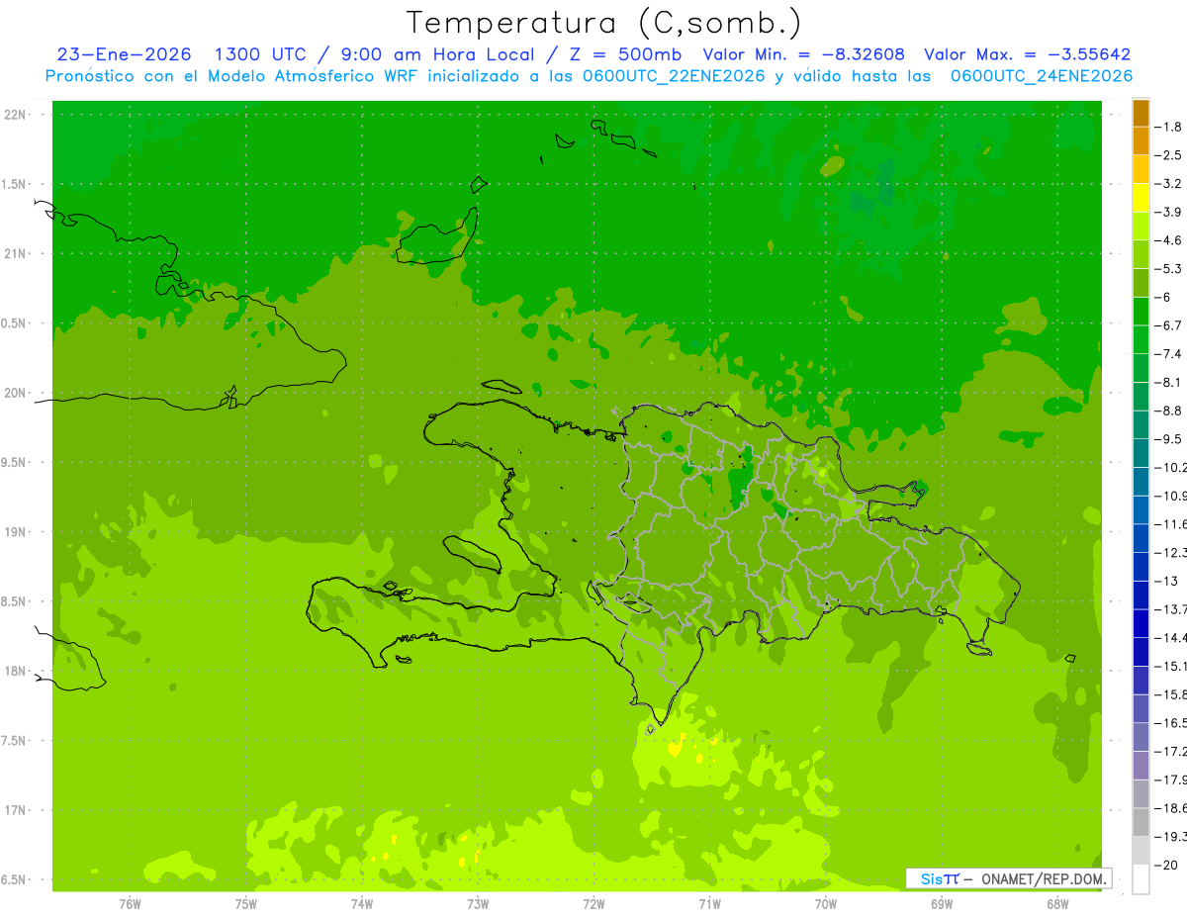Click the 'Valor Max. = -3.55642' text
The width and height of the screenshot is (1187, 917).
pyautogui.click(x=1027, y=54)
